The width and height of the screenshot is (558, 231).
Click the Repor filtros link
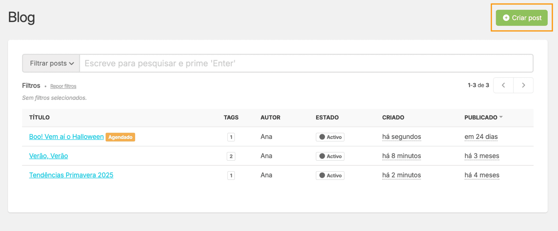(63, 86)
